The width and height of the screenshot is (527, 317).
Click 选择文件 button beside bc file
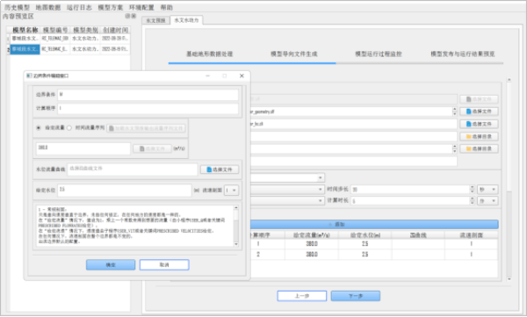479,124
